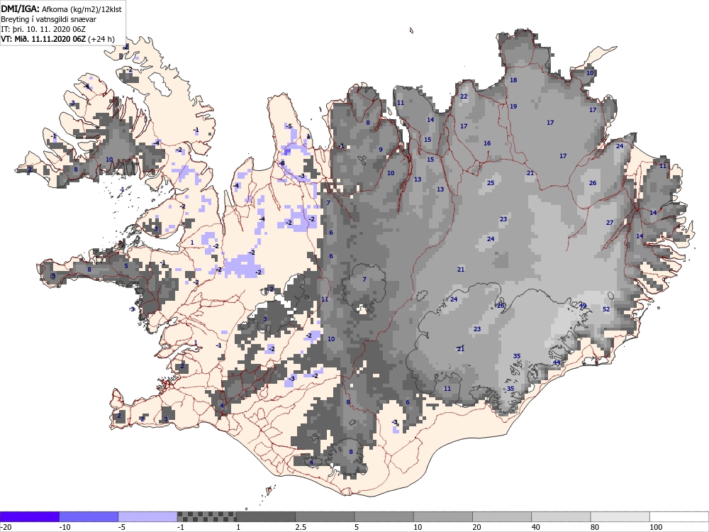Click the light gray 20 to 40 legend swatch
The image size is (709, 532).
click(x=502, y=516)
